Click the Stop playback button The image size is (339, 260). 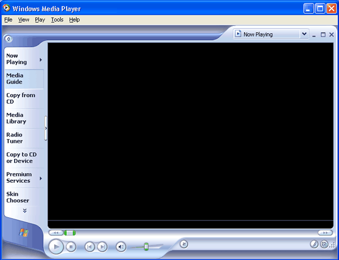71,246
